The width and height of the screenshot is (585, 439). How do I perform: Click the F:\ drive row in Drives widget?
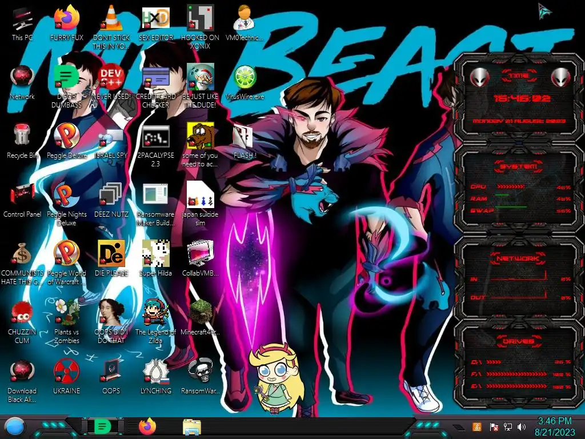point(521,374)
